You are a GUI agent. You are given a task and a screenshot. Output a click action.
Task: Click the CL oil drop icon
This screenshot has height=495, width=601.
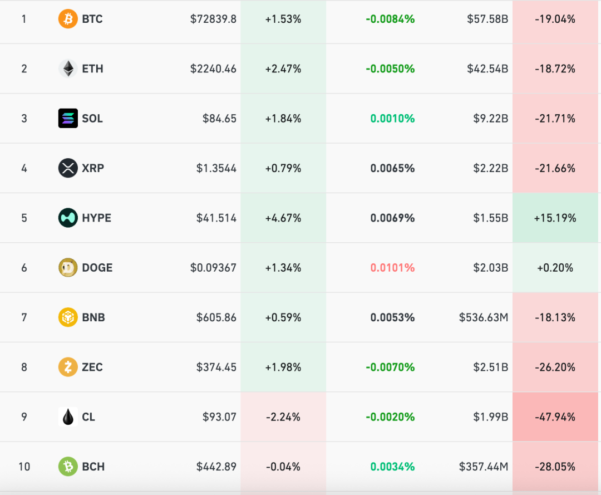click(x=68, y=416)
